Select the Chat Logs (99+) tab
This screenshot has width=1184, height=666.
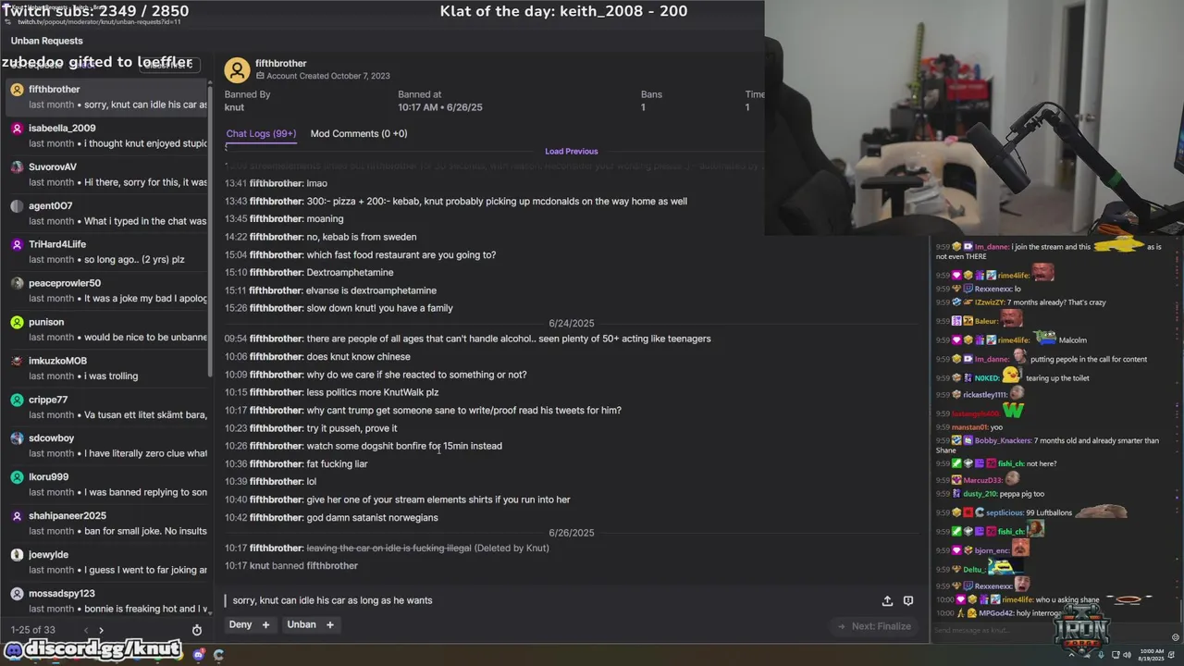(x=261, y=133)
